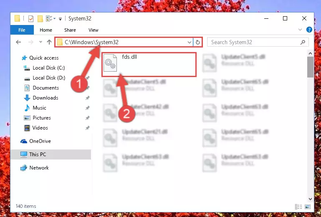
Task: Open Help with the blue question mark
Action: click(x=309, y=30)
